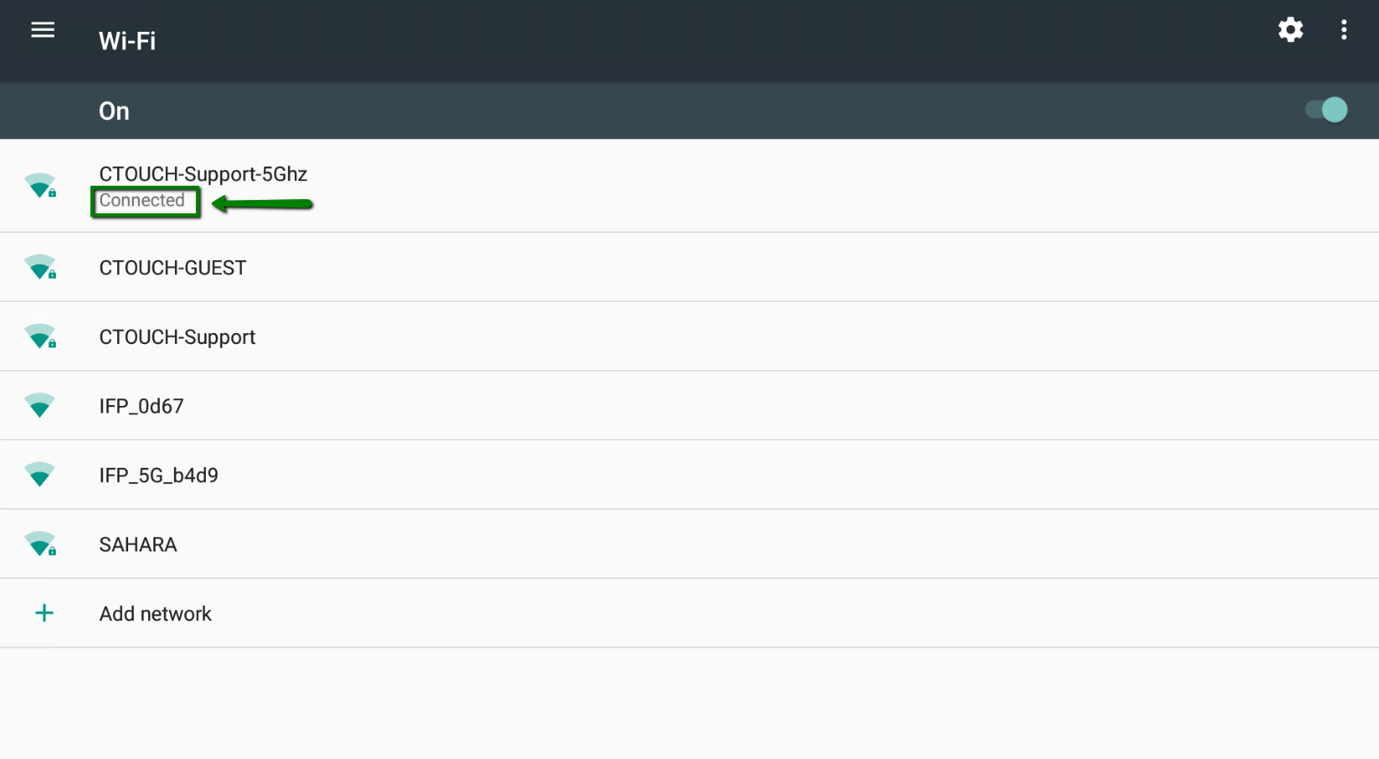Click the CTOUCH-Support secured Wi-Fi icon
The width and height of the screenshot is (1379, 759).
(40, 336)
